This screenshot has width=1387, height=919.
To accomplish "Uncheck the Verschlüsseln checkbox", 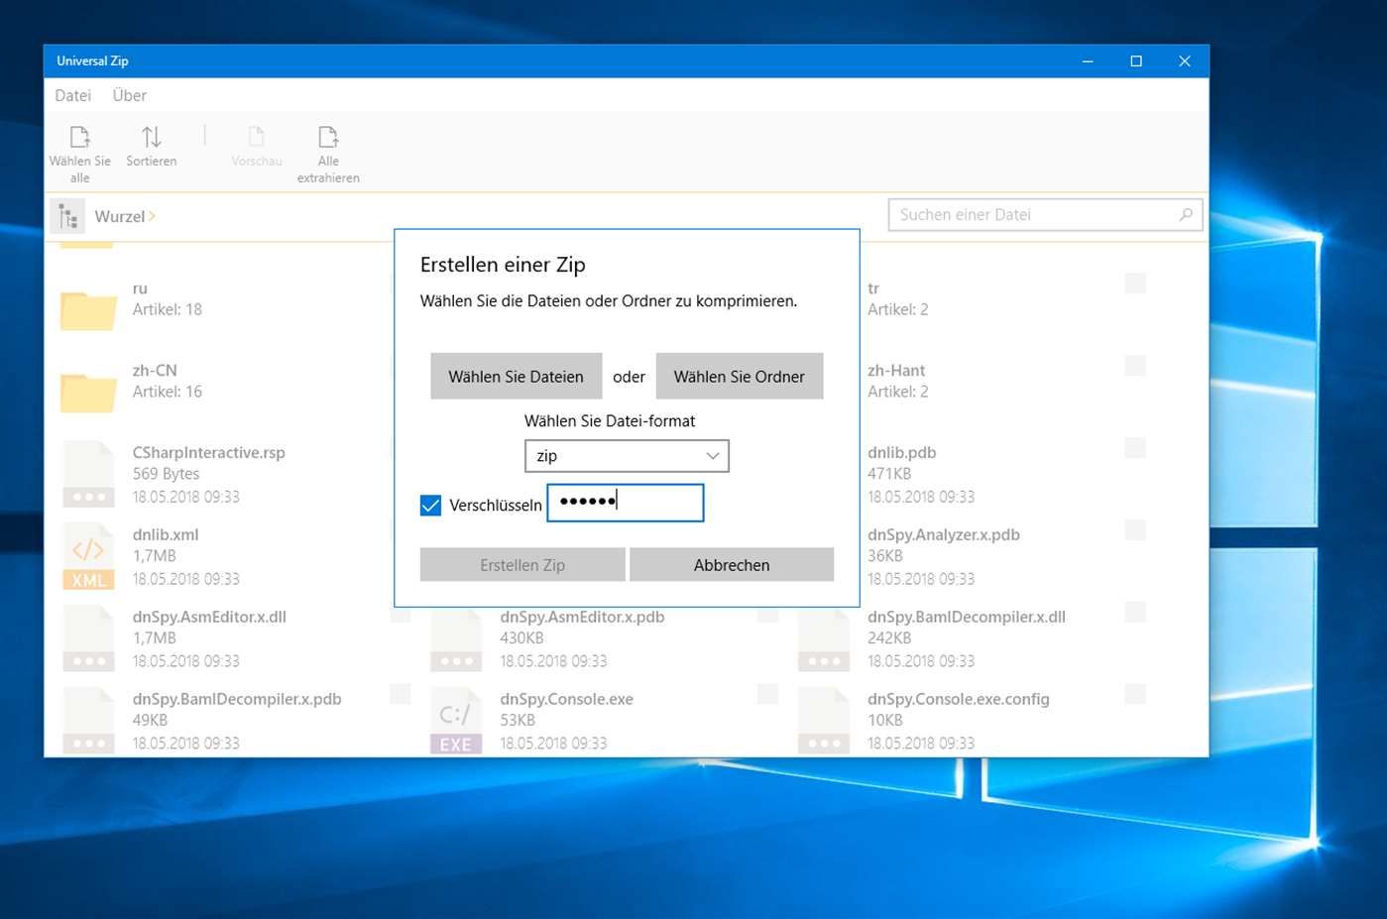I will click(x=430, y=506).
